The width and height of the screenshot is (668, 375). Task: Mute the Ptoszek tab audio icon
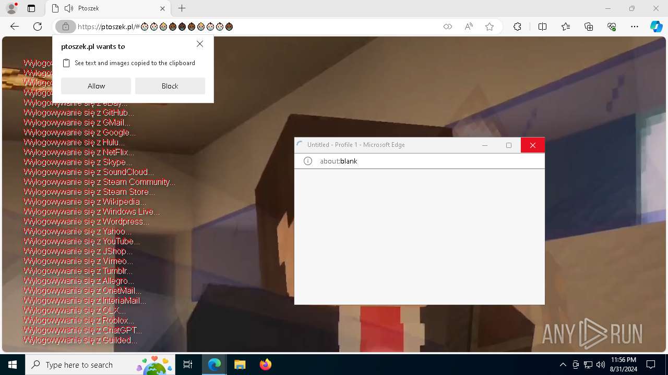point(68,8)
